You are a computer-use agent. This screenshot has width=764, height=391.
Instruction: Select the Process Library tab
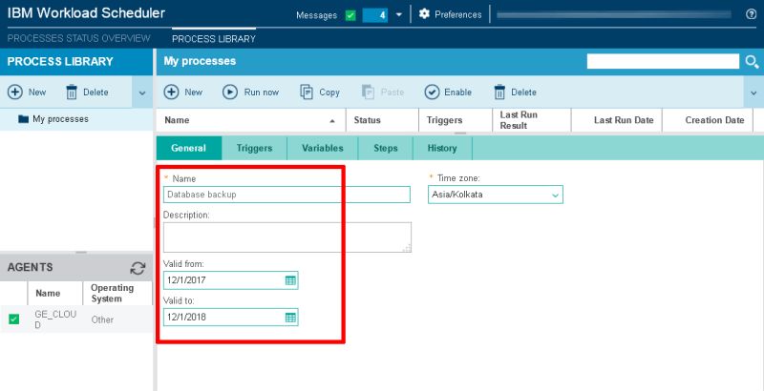click(214, 38)
